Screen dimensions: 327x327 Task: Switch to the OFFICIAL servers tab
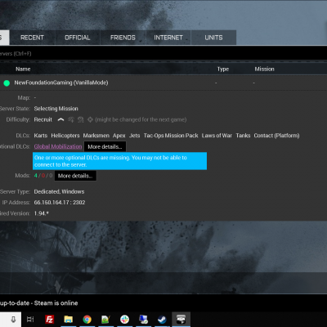[x=78, y=38]
